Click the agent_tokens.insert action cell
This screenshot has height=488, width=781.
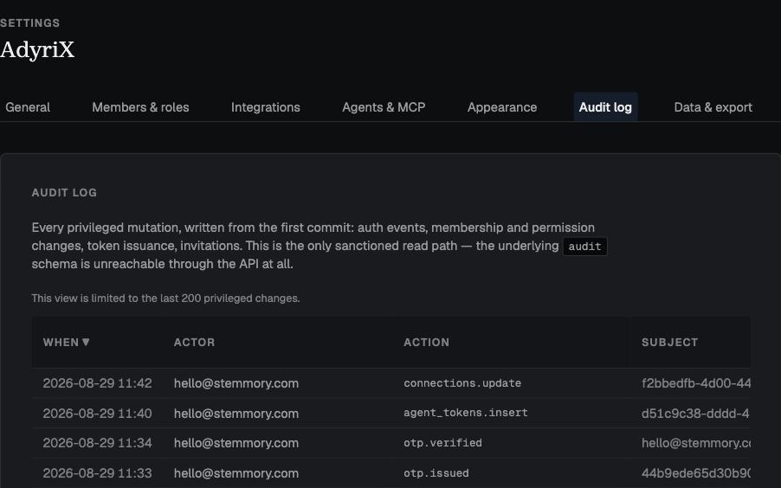pos(465,413)
